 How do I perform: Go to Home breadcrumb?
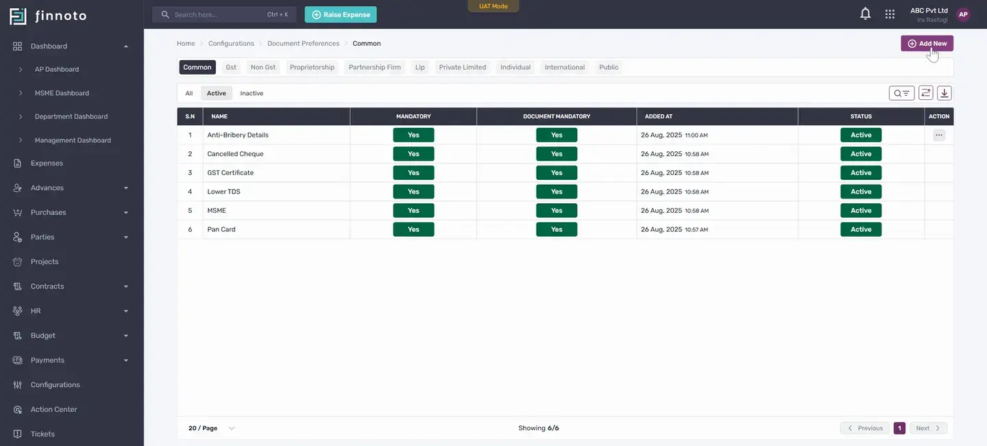click(186, 43)
